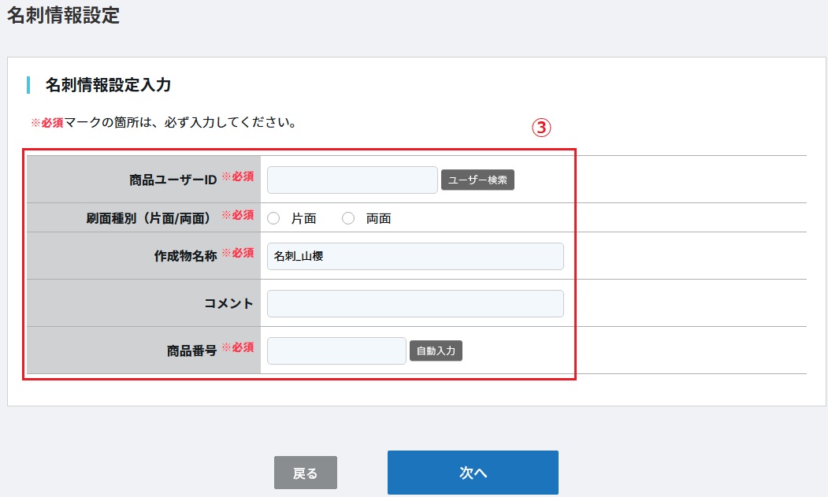The width and height of the screenshot is (828, 497).
Task: Click the 名刺情報設定 page title
Action: point(63,15)
